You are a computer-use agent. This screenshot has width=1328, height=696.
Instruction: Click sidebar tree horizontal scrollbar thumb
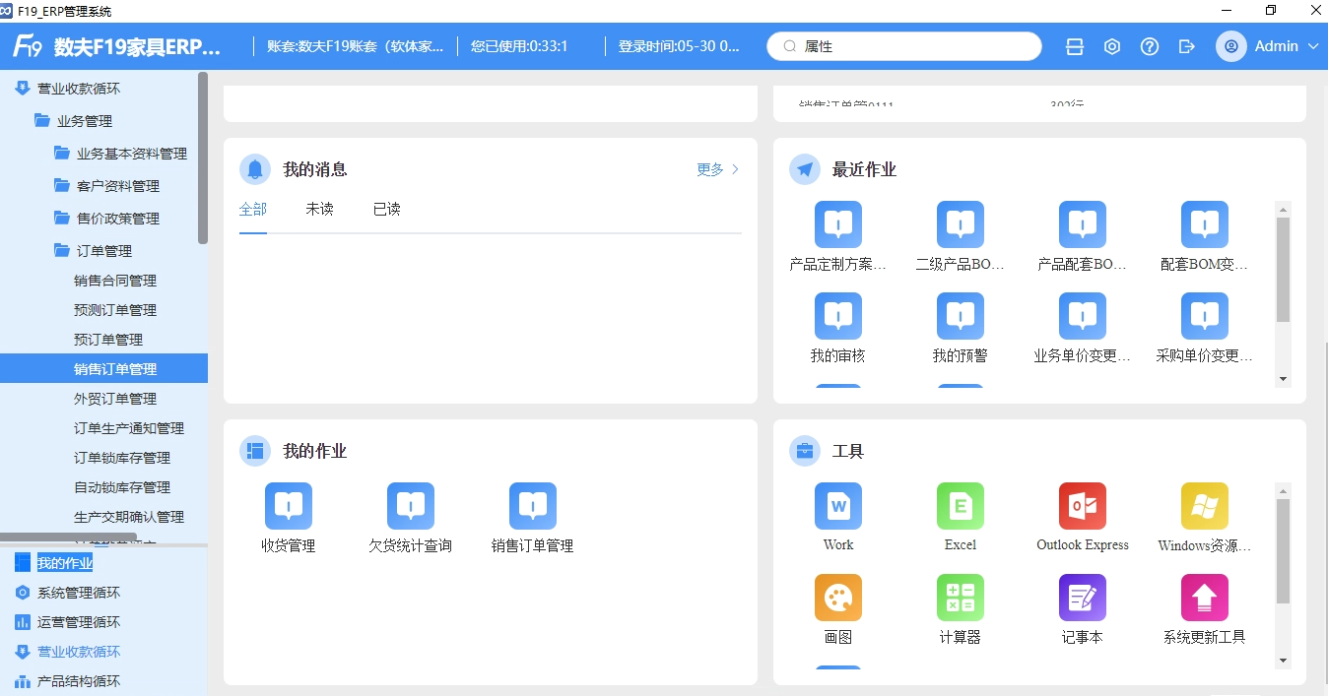click(x=68, y=538)
